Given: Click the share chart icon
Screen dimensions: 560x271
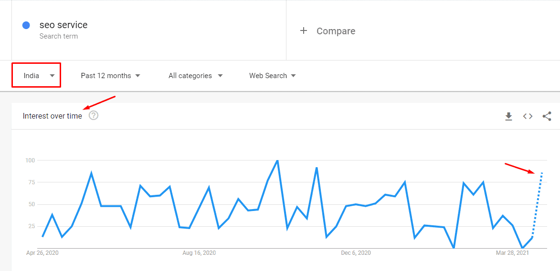Looking at the screenshot, I should pyautogui.click(x=547, y=116).
